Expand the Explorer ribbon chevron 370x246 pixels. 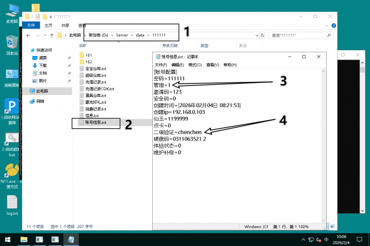tap(327, 26)
